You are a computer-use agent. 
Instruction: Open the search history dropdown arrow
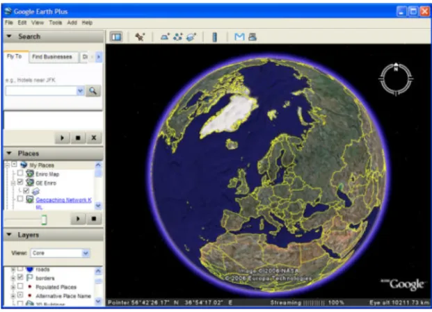click(80, 90)
